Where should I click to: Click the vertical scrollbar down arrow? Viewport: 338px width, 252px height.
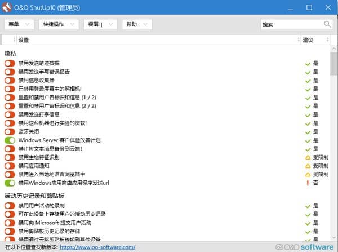pyautogui.click(x=333, y=237)
